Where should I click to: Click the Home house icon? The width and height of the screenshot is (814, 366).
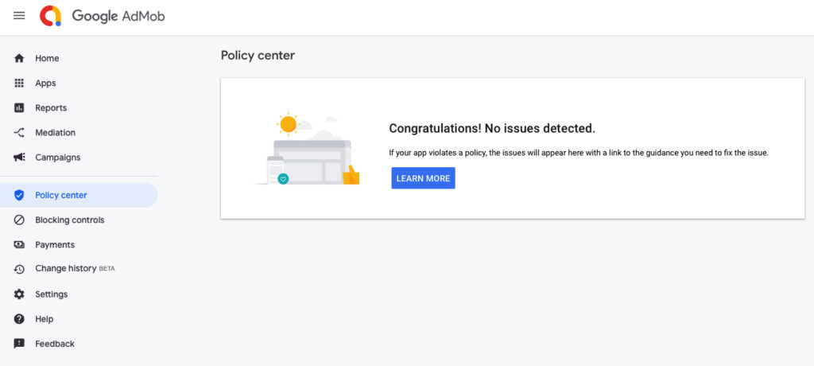tap(19, 58)
